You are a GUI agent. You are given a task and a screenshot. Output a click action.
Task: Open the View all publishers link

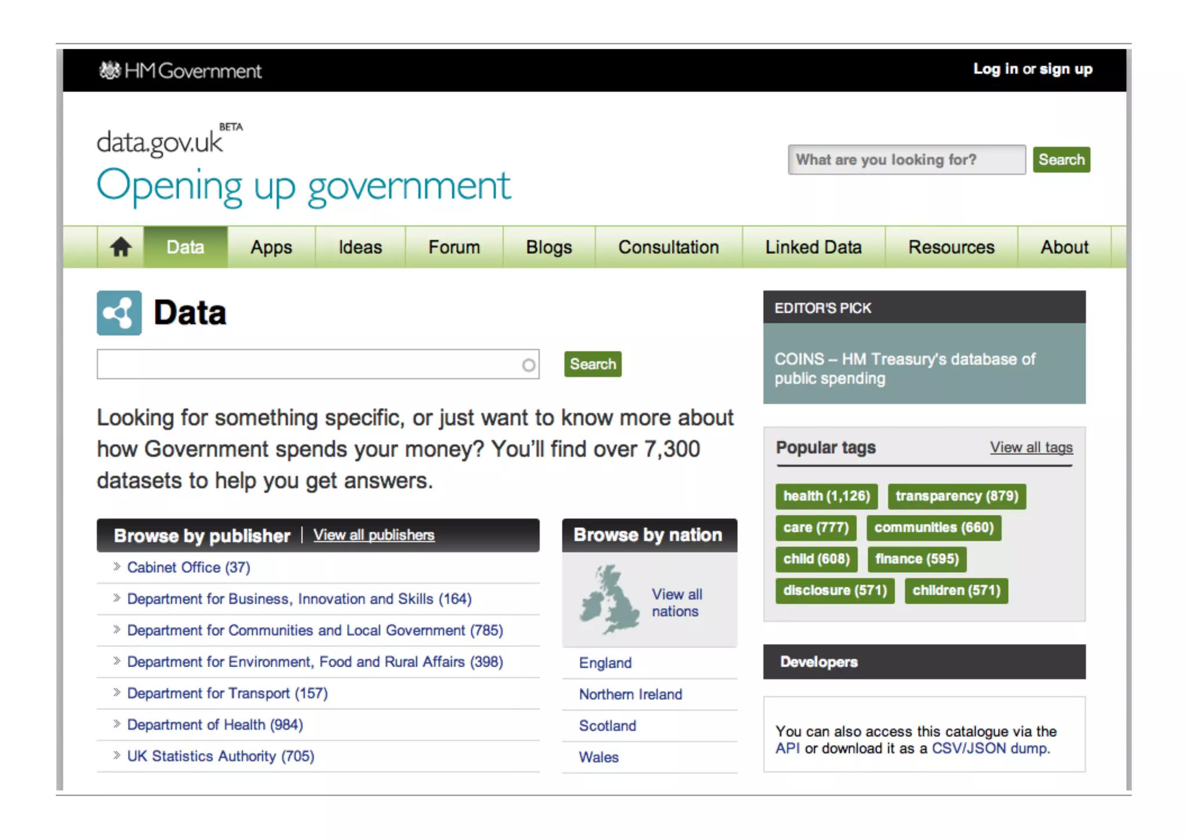point(374,535)
